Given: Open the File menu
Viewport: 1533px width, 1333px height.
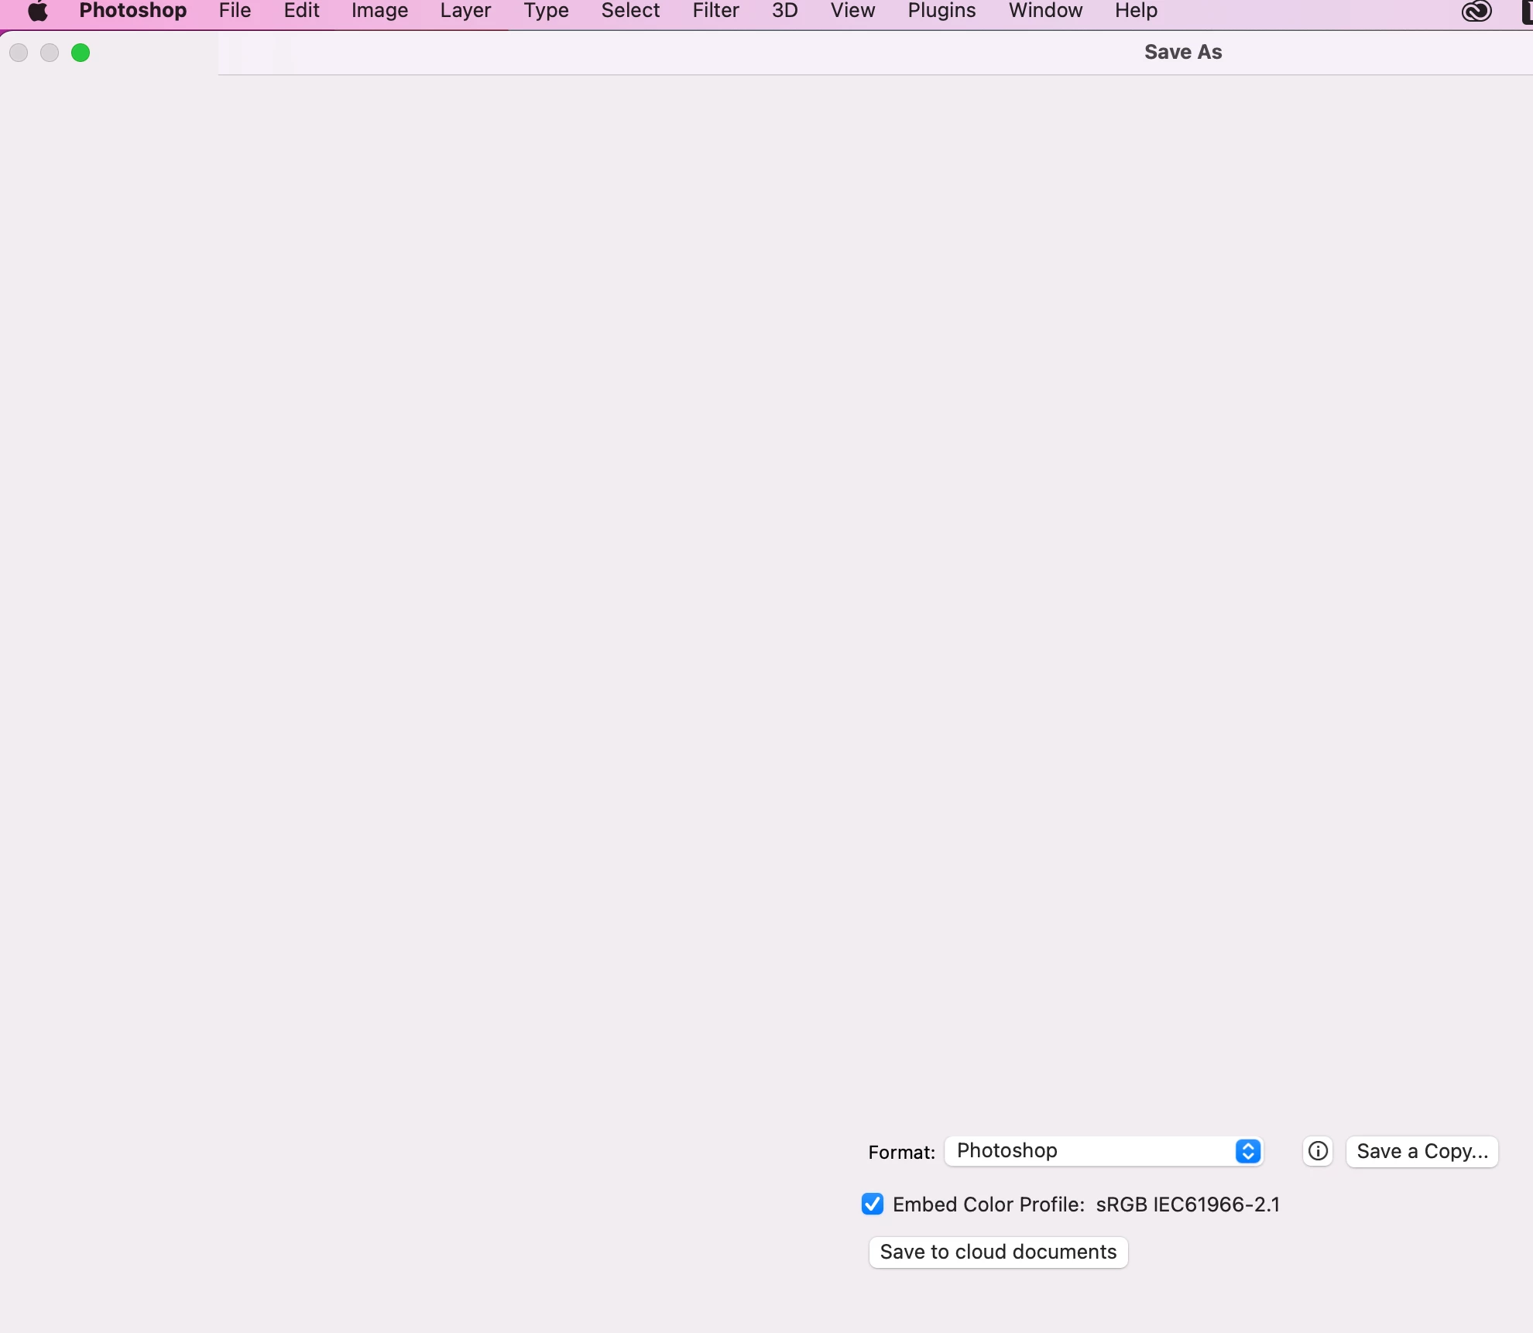Looking at the screenshot, I should click(x=235, y=11).
